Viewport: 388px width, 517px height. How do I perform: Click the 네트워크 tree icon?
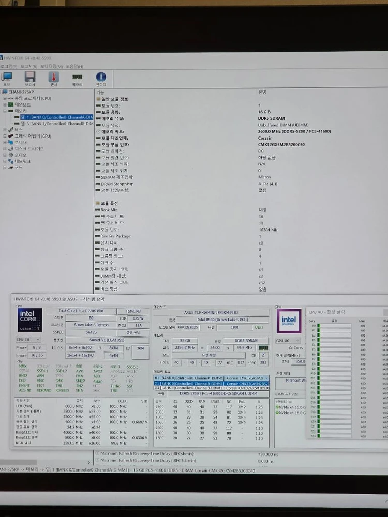(x=11, y=161)
